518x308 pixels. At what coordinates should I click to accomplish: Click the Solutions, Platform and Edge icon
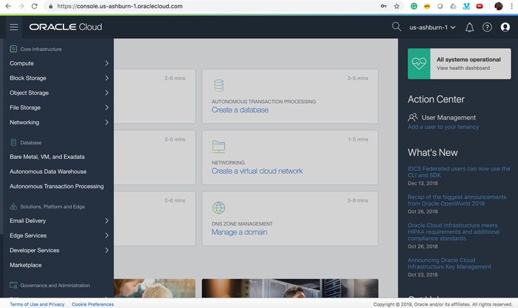pos(13,206)
